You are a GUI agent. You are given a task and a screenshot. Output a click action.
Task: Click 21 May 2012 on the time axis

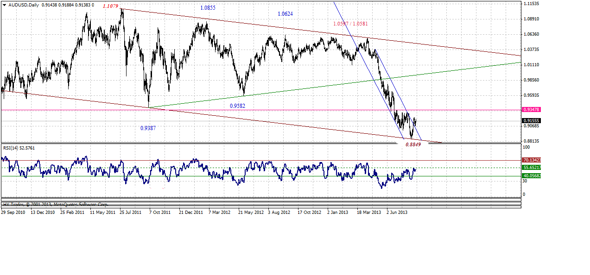pyautogui.click(x=251, y=212)
